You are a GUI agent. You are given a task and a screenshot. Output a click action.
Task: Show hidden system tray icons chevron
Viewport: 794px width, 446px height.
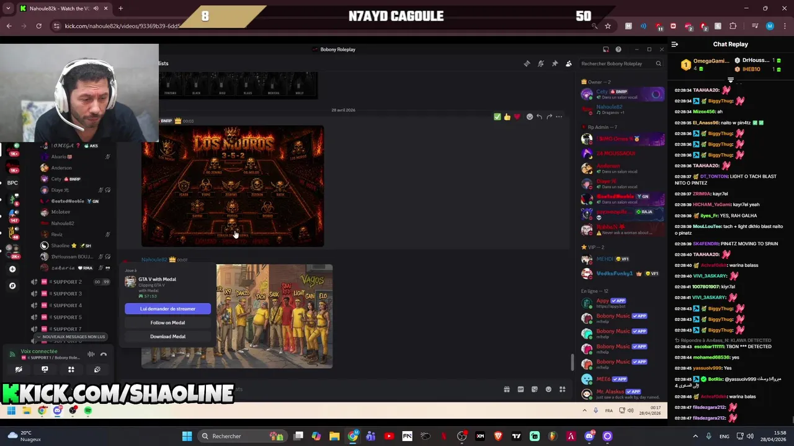pos(695,436)
